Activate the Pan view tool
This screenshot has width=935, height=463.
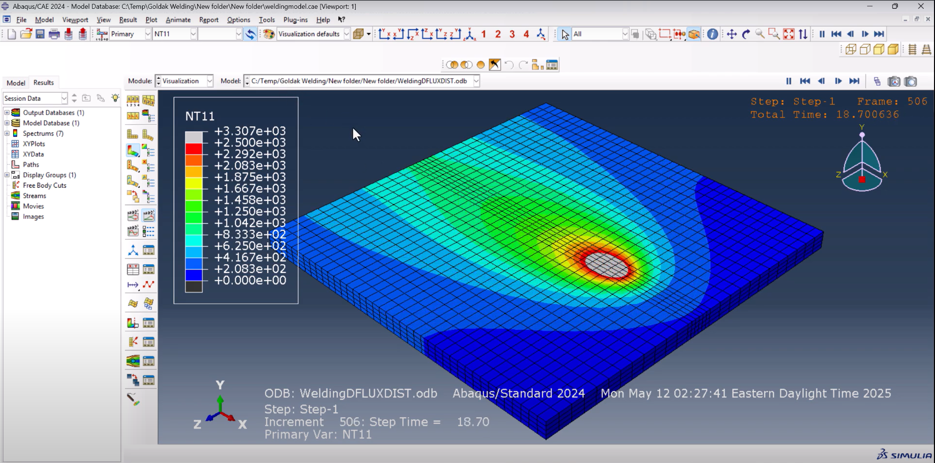(732, 34)
